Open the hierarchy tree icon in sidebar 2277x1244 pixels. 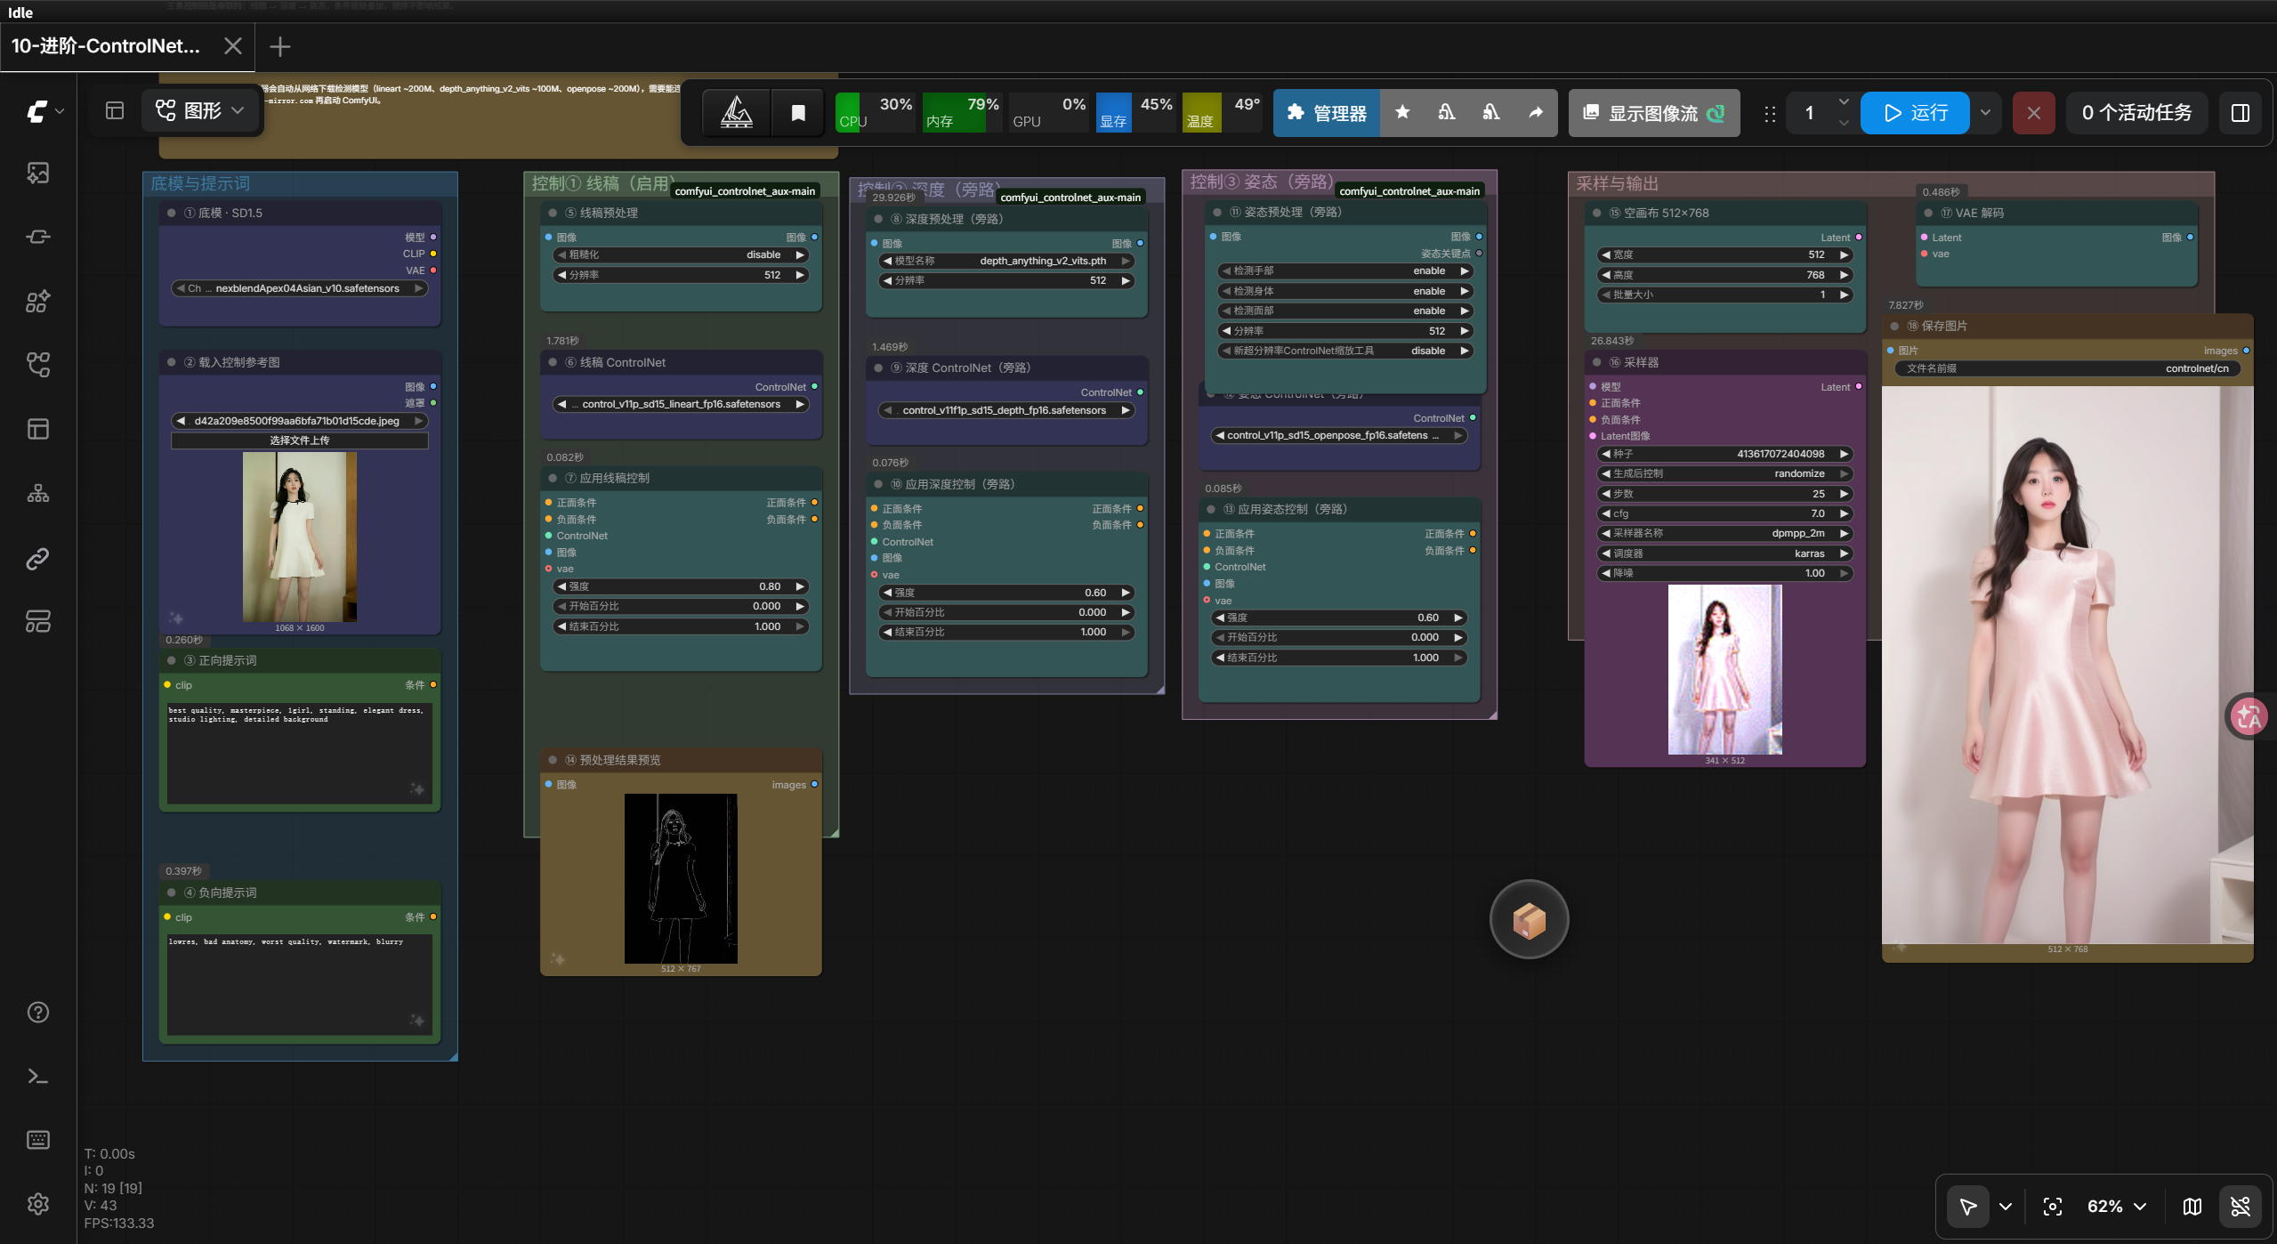pyautogui.click(x=38, y=493)
